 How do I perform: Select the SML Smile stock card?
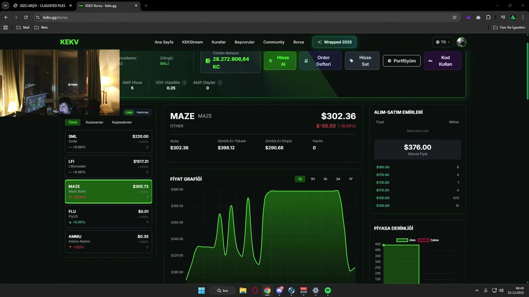[x=108, y=141]
